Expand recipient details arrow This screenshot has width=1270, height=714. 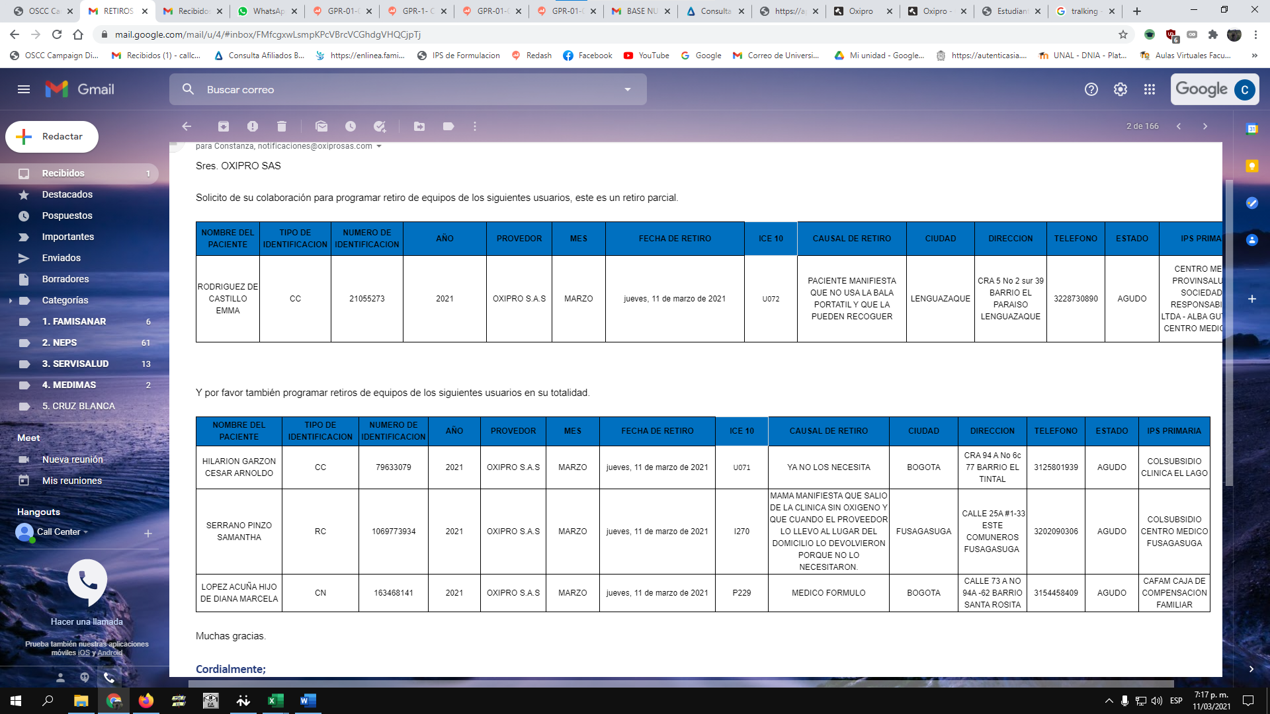tap(379, 146)
